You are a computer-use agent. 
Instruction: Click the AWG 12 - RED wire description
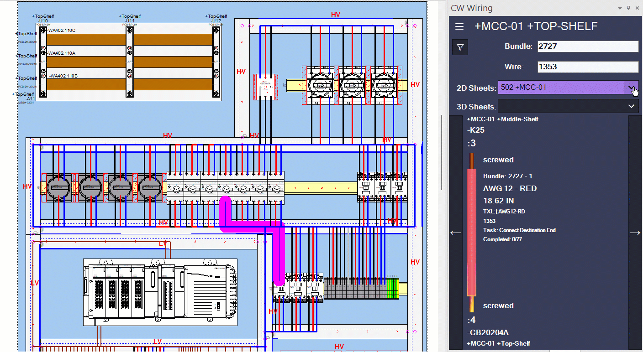[x=510, y=188]
